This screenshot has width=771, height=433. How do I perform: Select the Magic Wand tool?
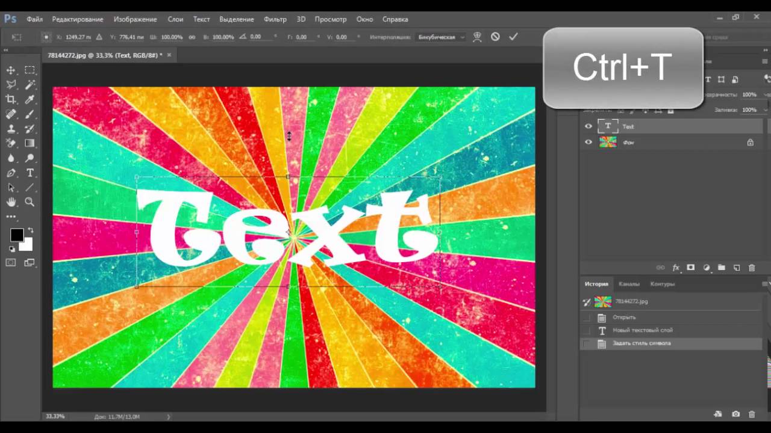point(30,85)
